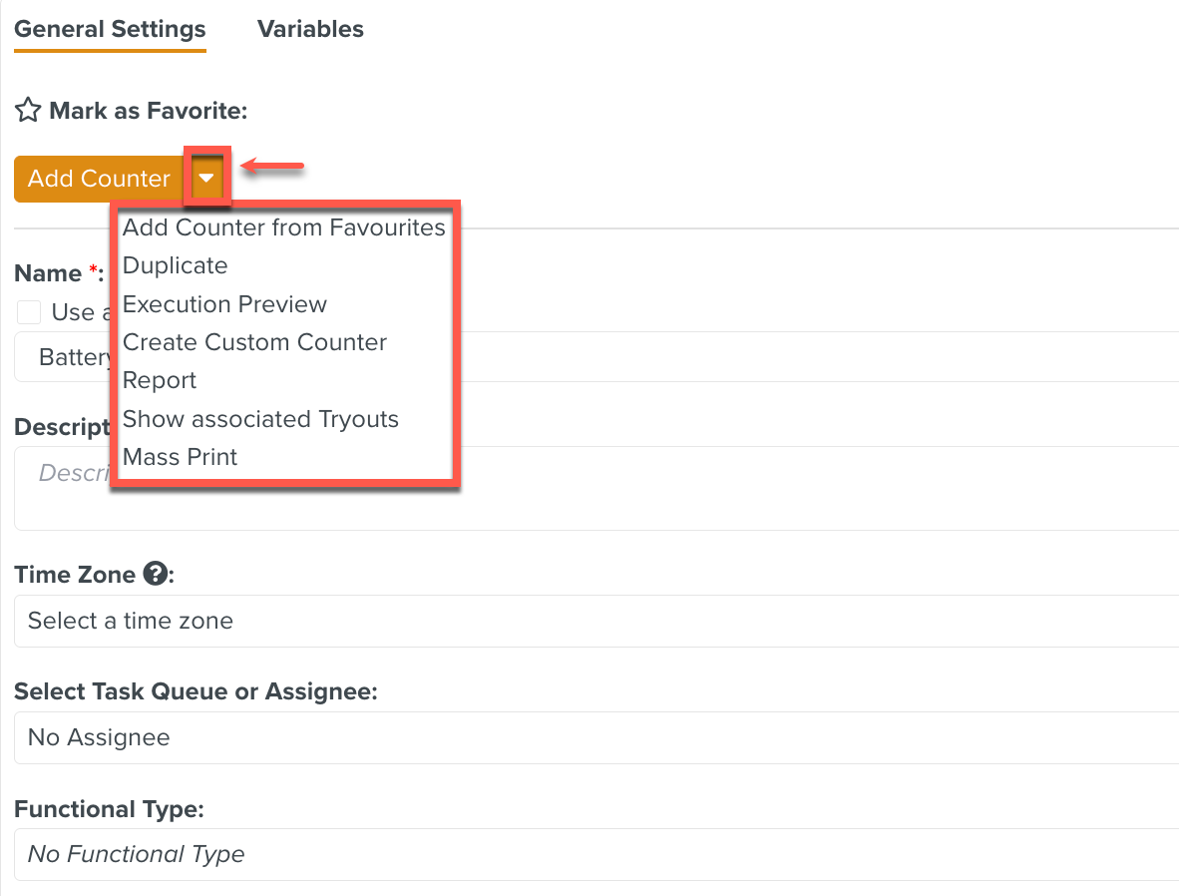Select the General Settings tab

coord(110,29)
